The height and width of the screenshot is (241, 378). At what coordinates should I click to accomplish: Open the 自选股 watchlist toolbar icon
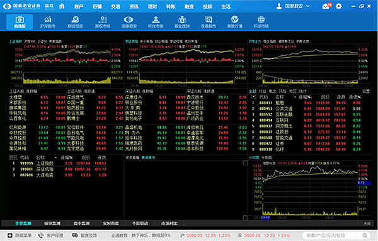pos(20,22)
